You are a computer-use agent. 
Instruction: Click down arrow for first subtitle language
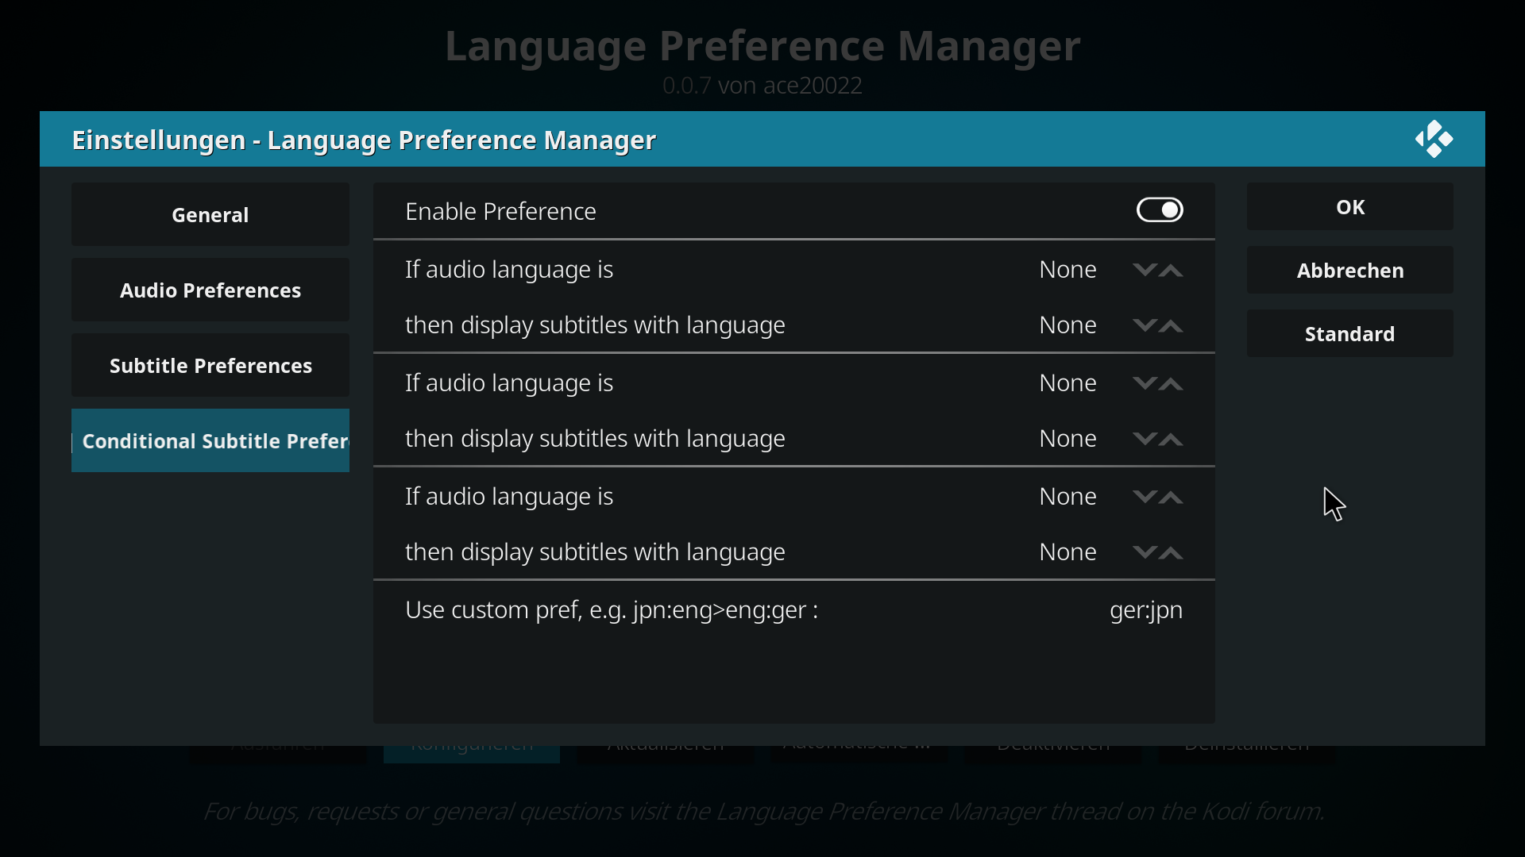click(x=1145, y=325)
